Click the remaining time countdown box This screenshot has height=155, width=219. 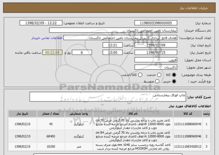click(x=52, y=53)
